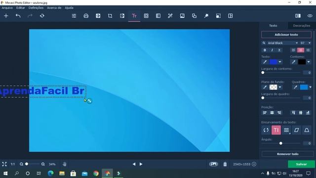Image resolution: width=316 pixels, height=178 pixels.
Task: Open the Ajuda menu
Action: 69,8
